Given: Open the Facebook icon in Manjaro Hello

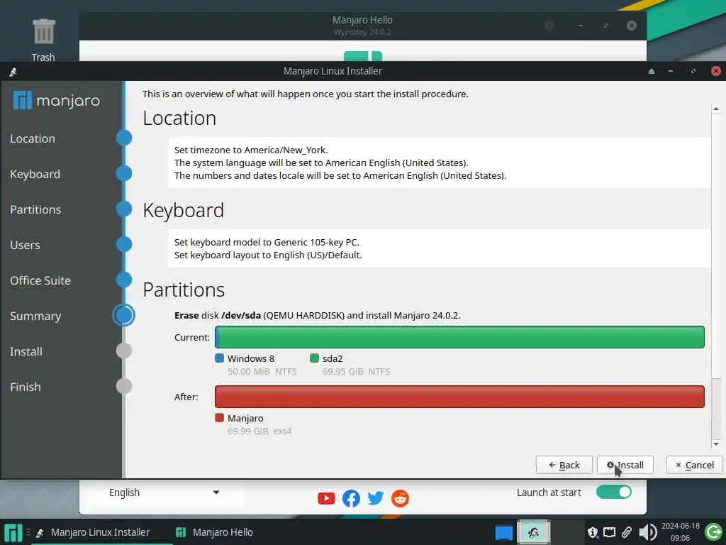Looking at the screenshot, I should (351, 498).
